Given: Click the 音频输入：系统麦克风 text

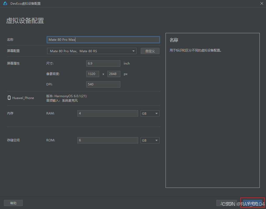Looking at the screenshot, I should [x=62, y=101].
